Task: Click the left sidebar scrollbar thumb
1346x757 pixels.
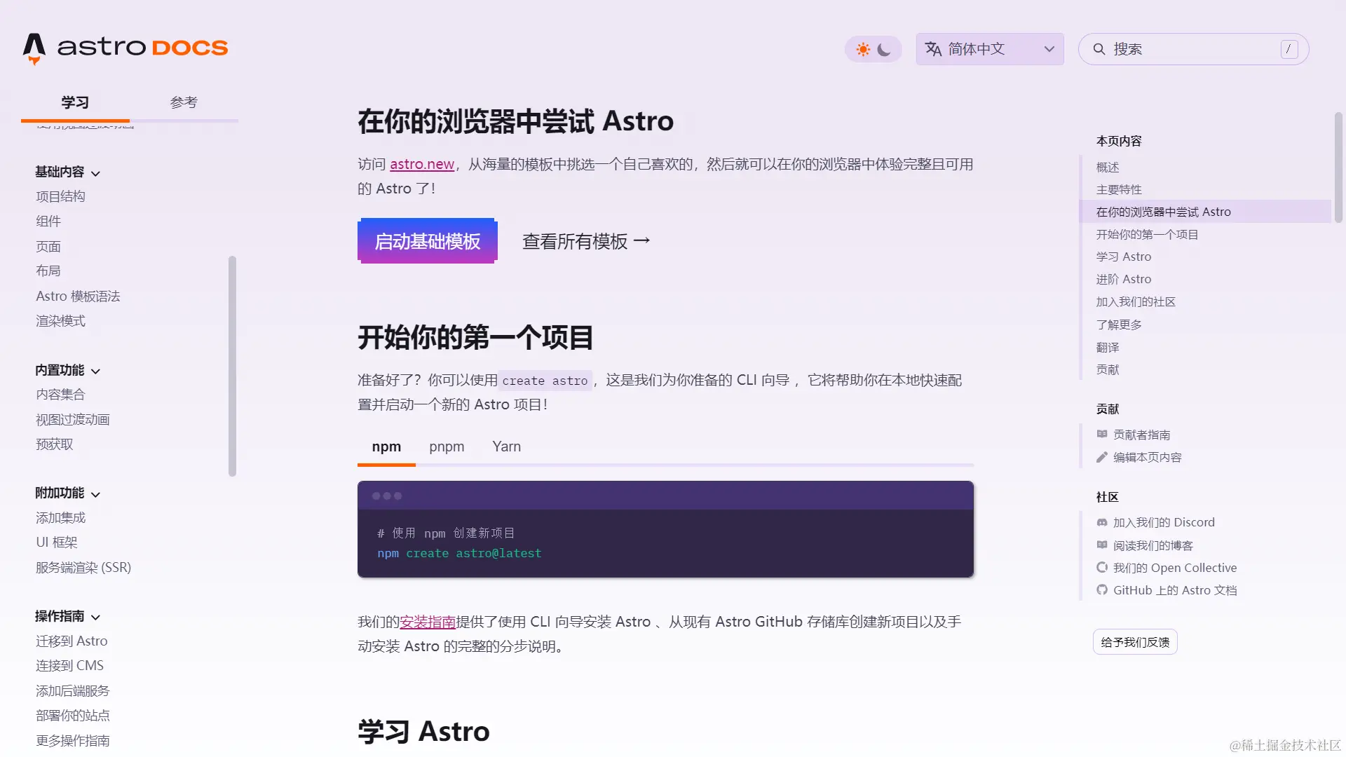Action: click(x=232, y=367)
